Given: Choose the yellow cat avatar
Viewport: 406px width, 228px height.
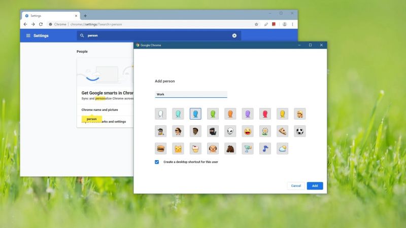Looking at the screenshot, I should coord(178,148).
